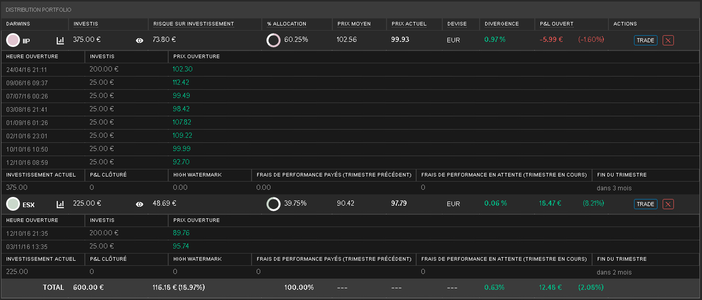Click the IIP allocation donut icon
702x300 pixels.
274,40
